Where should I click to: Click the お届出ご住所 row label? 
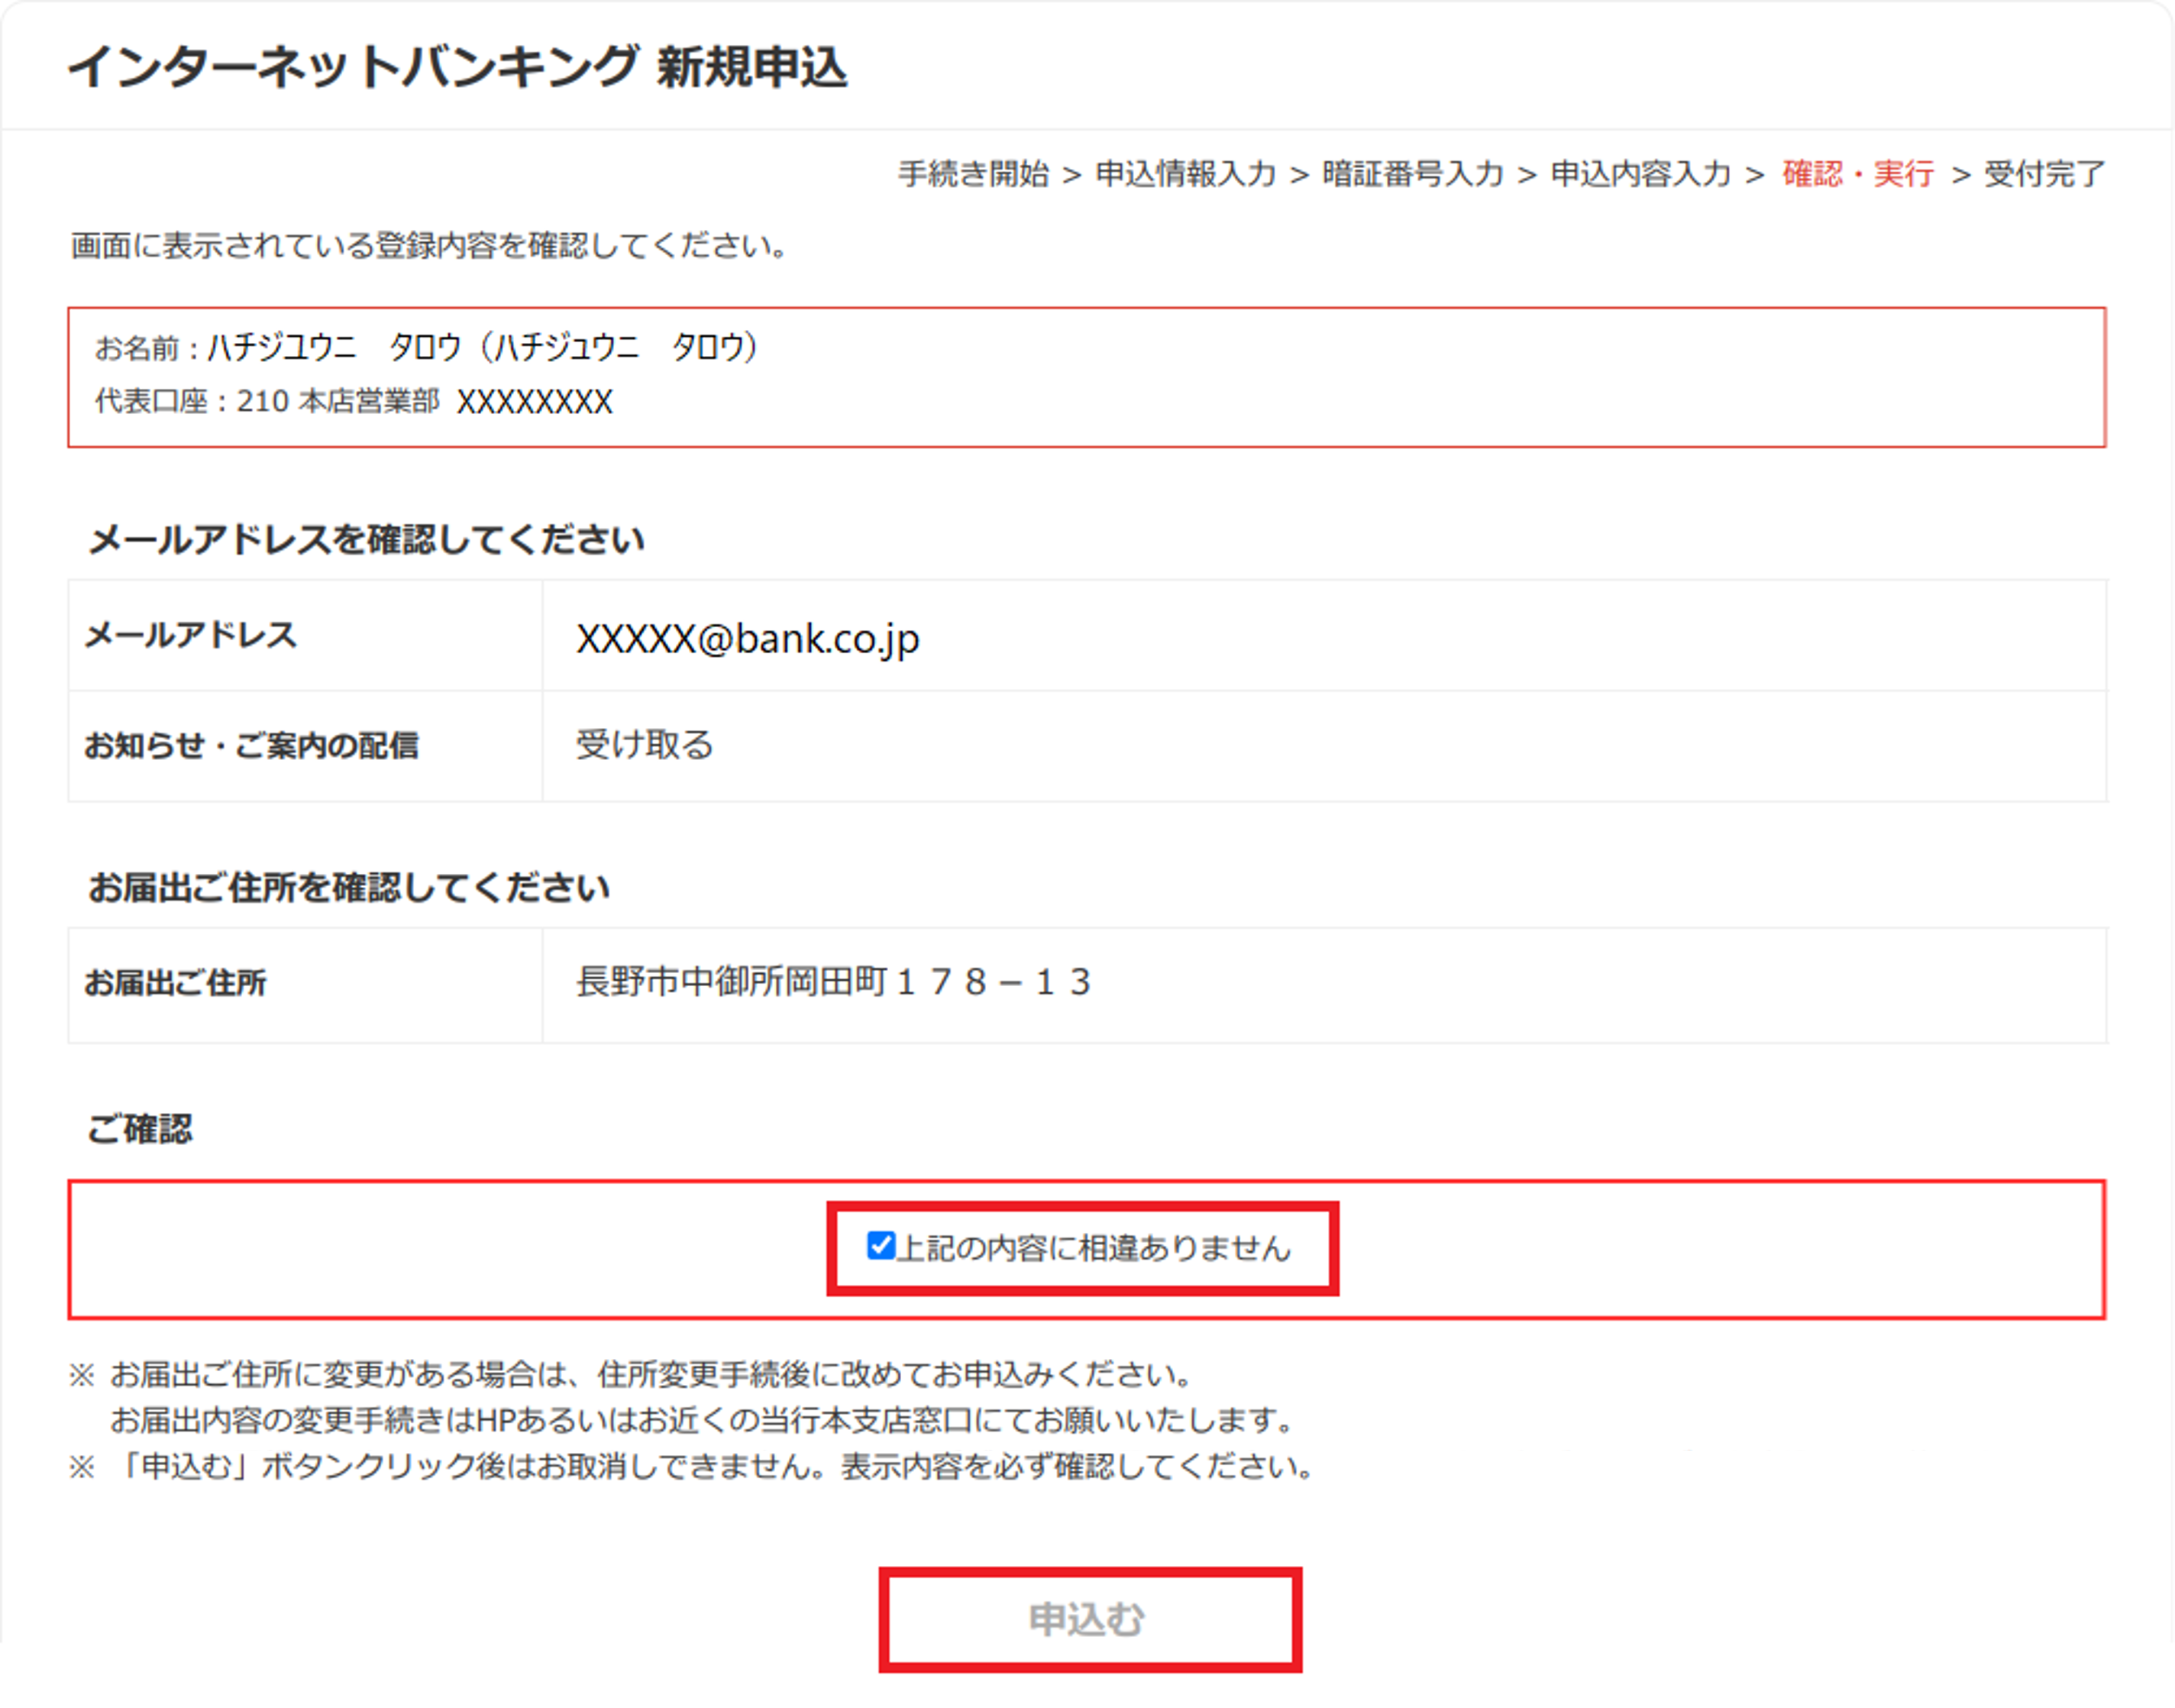(175, 983)
